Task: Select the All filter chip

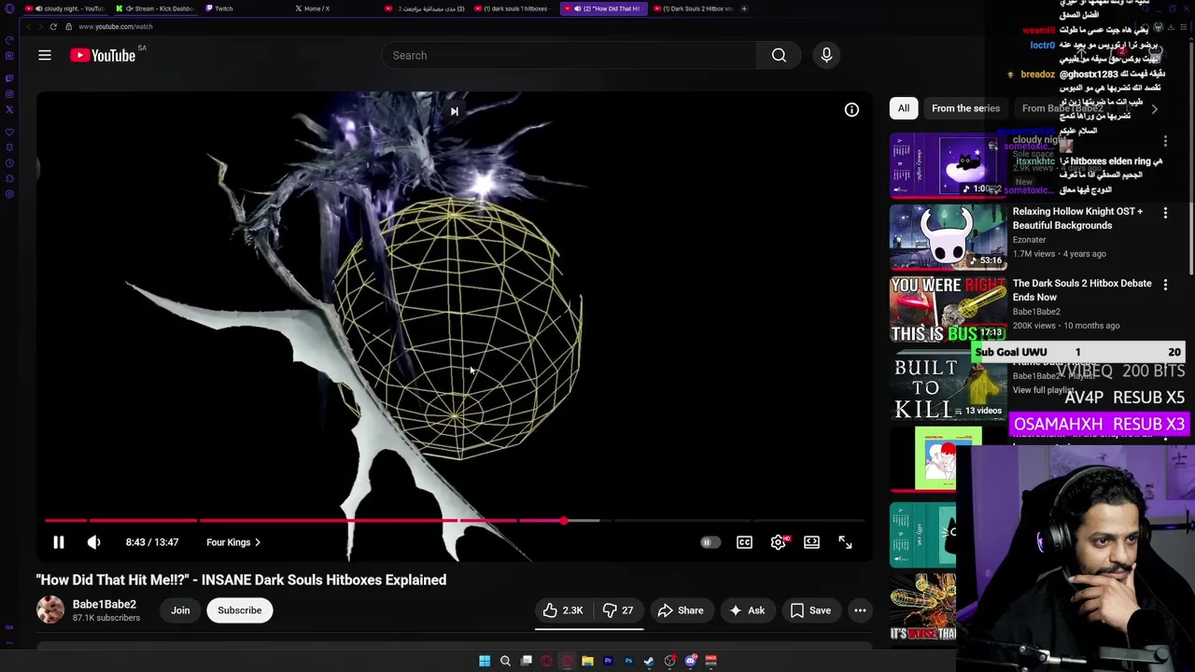Action: point(904,108)
